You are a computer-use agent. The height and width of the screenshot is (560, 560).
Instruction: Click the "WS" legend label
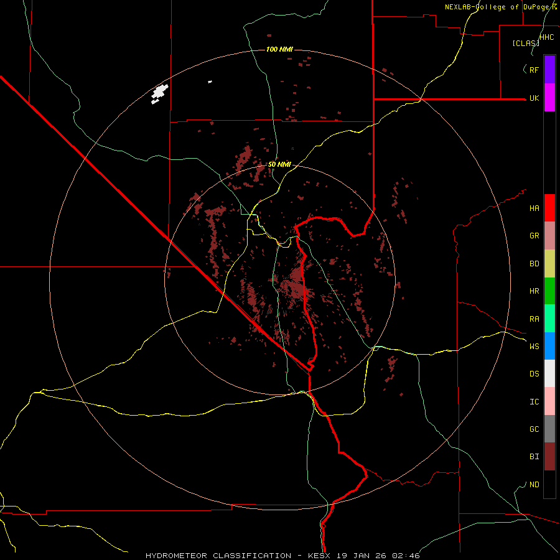[x=534, y=346]
